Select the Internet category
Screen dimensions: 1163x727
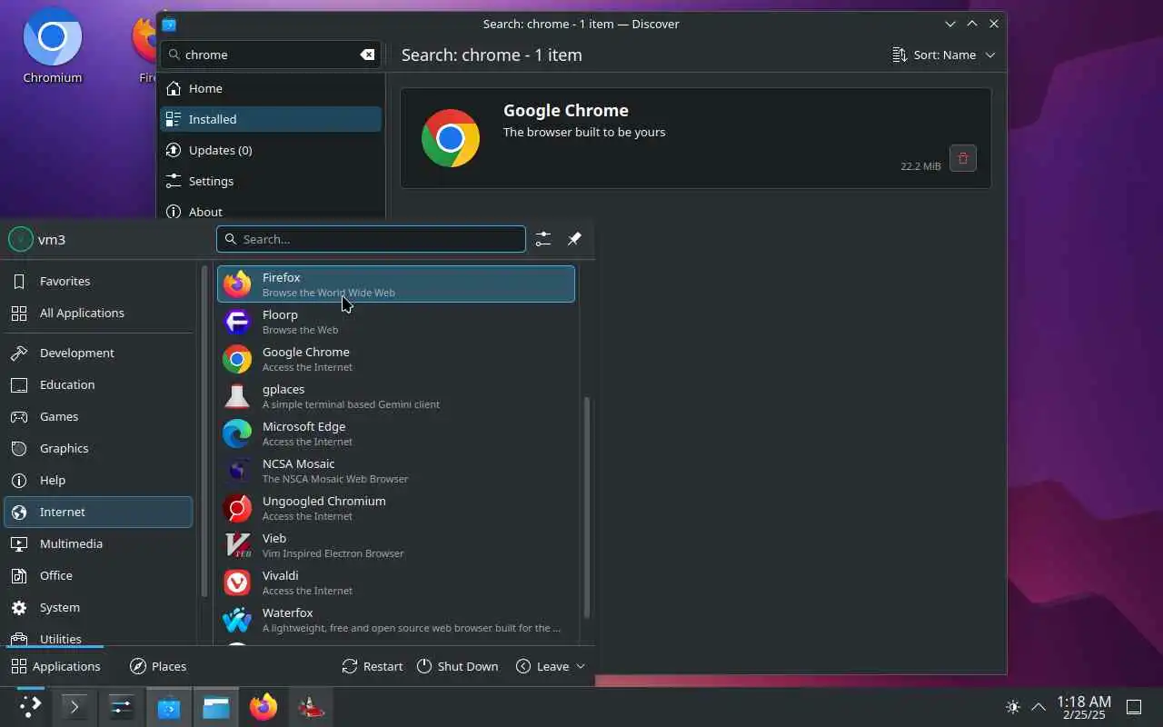coord(98,512)
